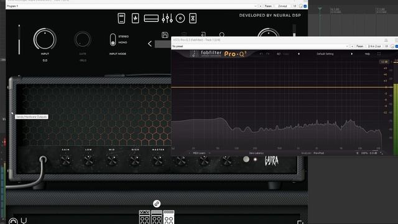Click the playhead marker on DAW timeline
The image size is (398, 224).
pos(320,9)
